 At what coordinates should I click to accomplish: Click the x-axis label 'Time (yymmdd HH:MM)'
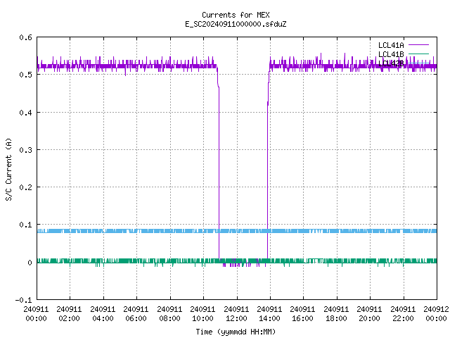(236, 332)
